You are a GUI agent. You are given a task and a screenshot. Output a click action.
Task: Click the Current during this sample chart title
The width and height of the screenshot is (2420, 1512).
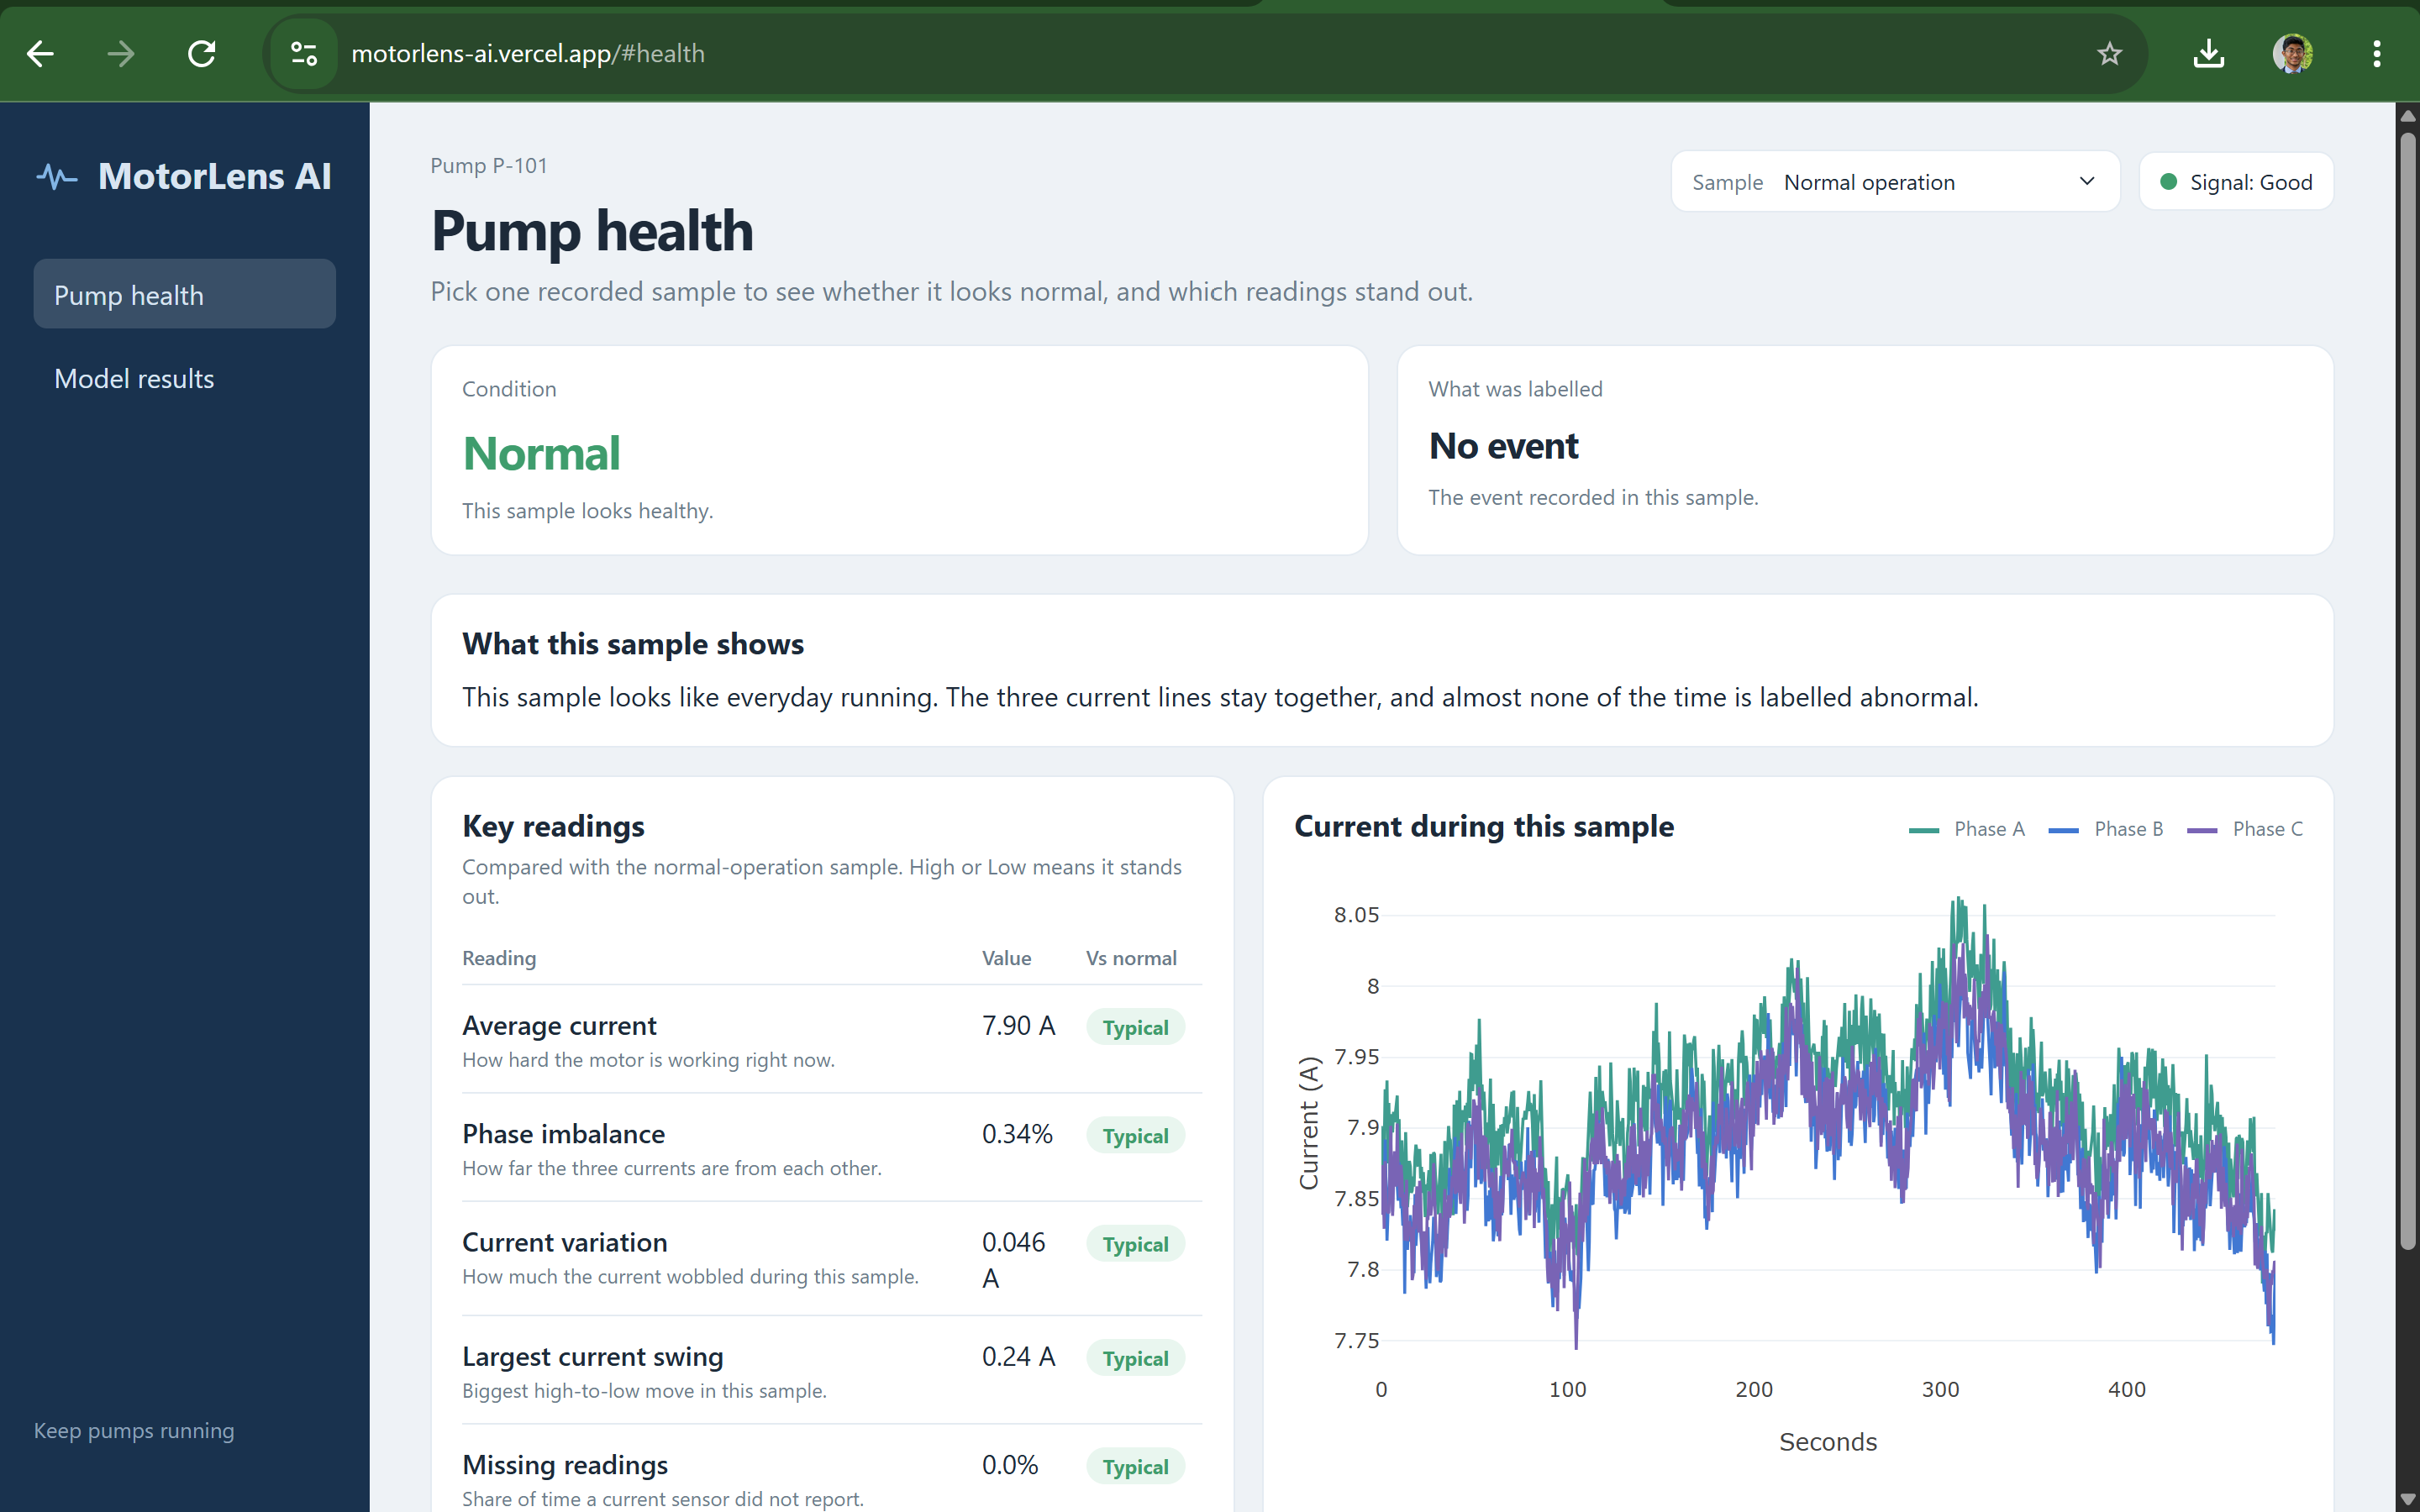coord(1483,826)
